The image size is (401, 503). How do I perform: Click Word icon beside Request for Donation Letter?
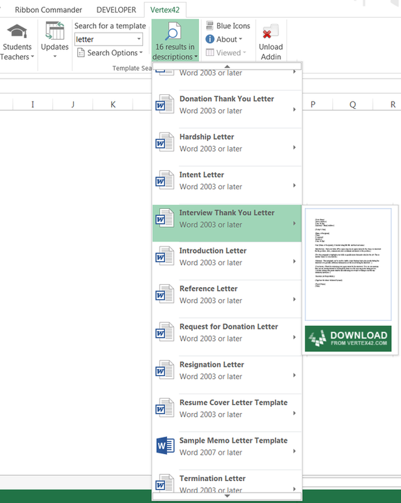pos(165,332)
